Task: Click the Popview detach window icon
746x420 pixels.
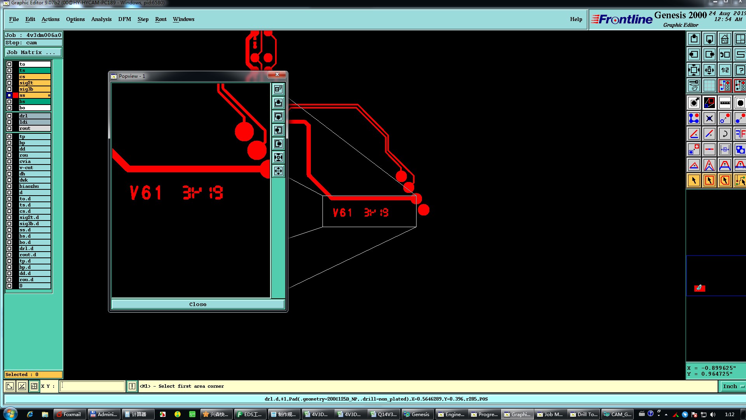Action: (278, 89)
